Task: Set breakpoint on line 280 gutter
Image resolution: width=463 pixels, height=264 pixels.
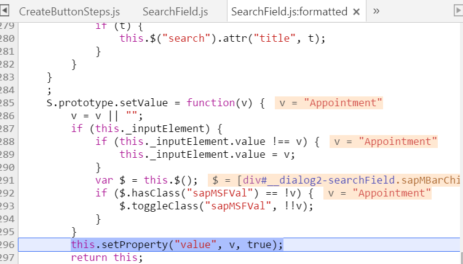Action: pos(7,38)
